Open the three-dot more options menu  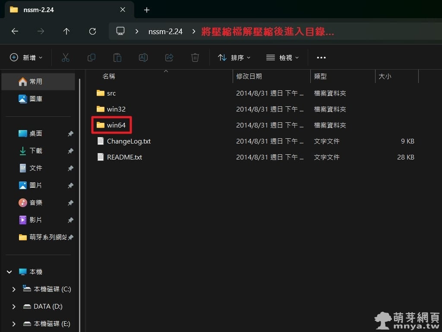321,57
